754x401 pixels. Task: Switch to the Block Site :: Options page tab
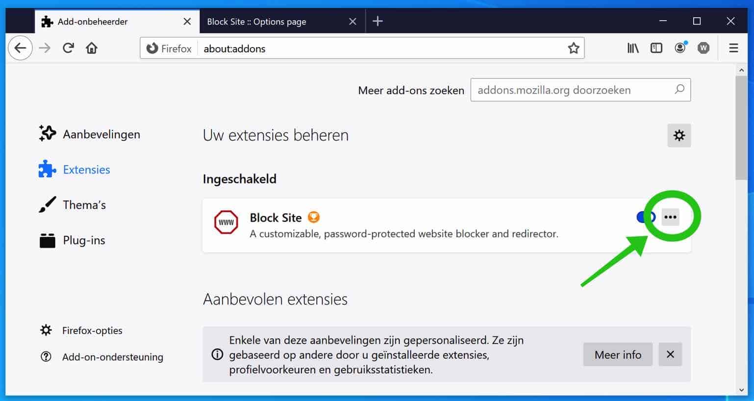point(282,22)
